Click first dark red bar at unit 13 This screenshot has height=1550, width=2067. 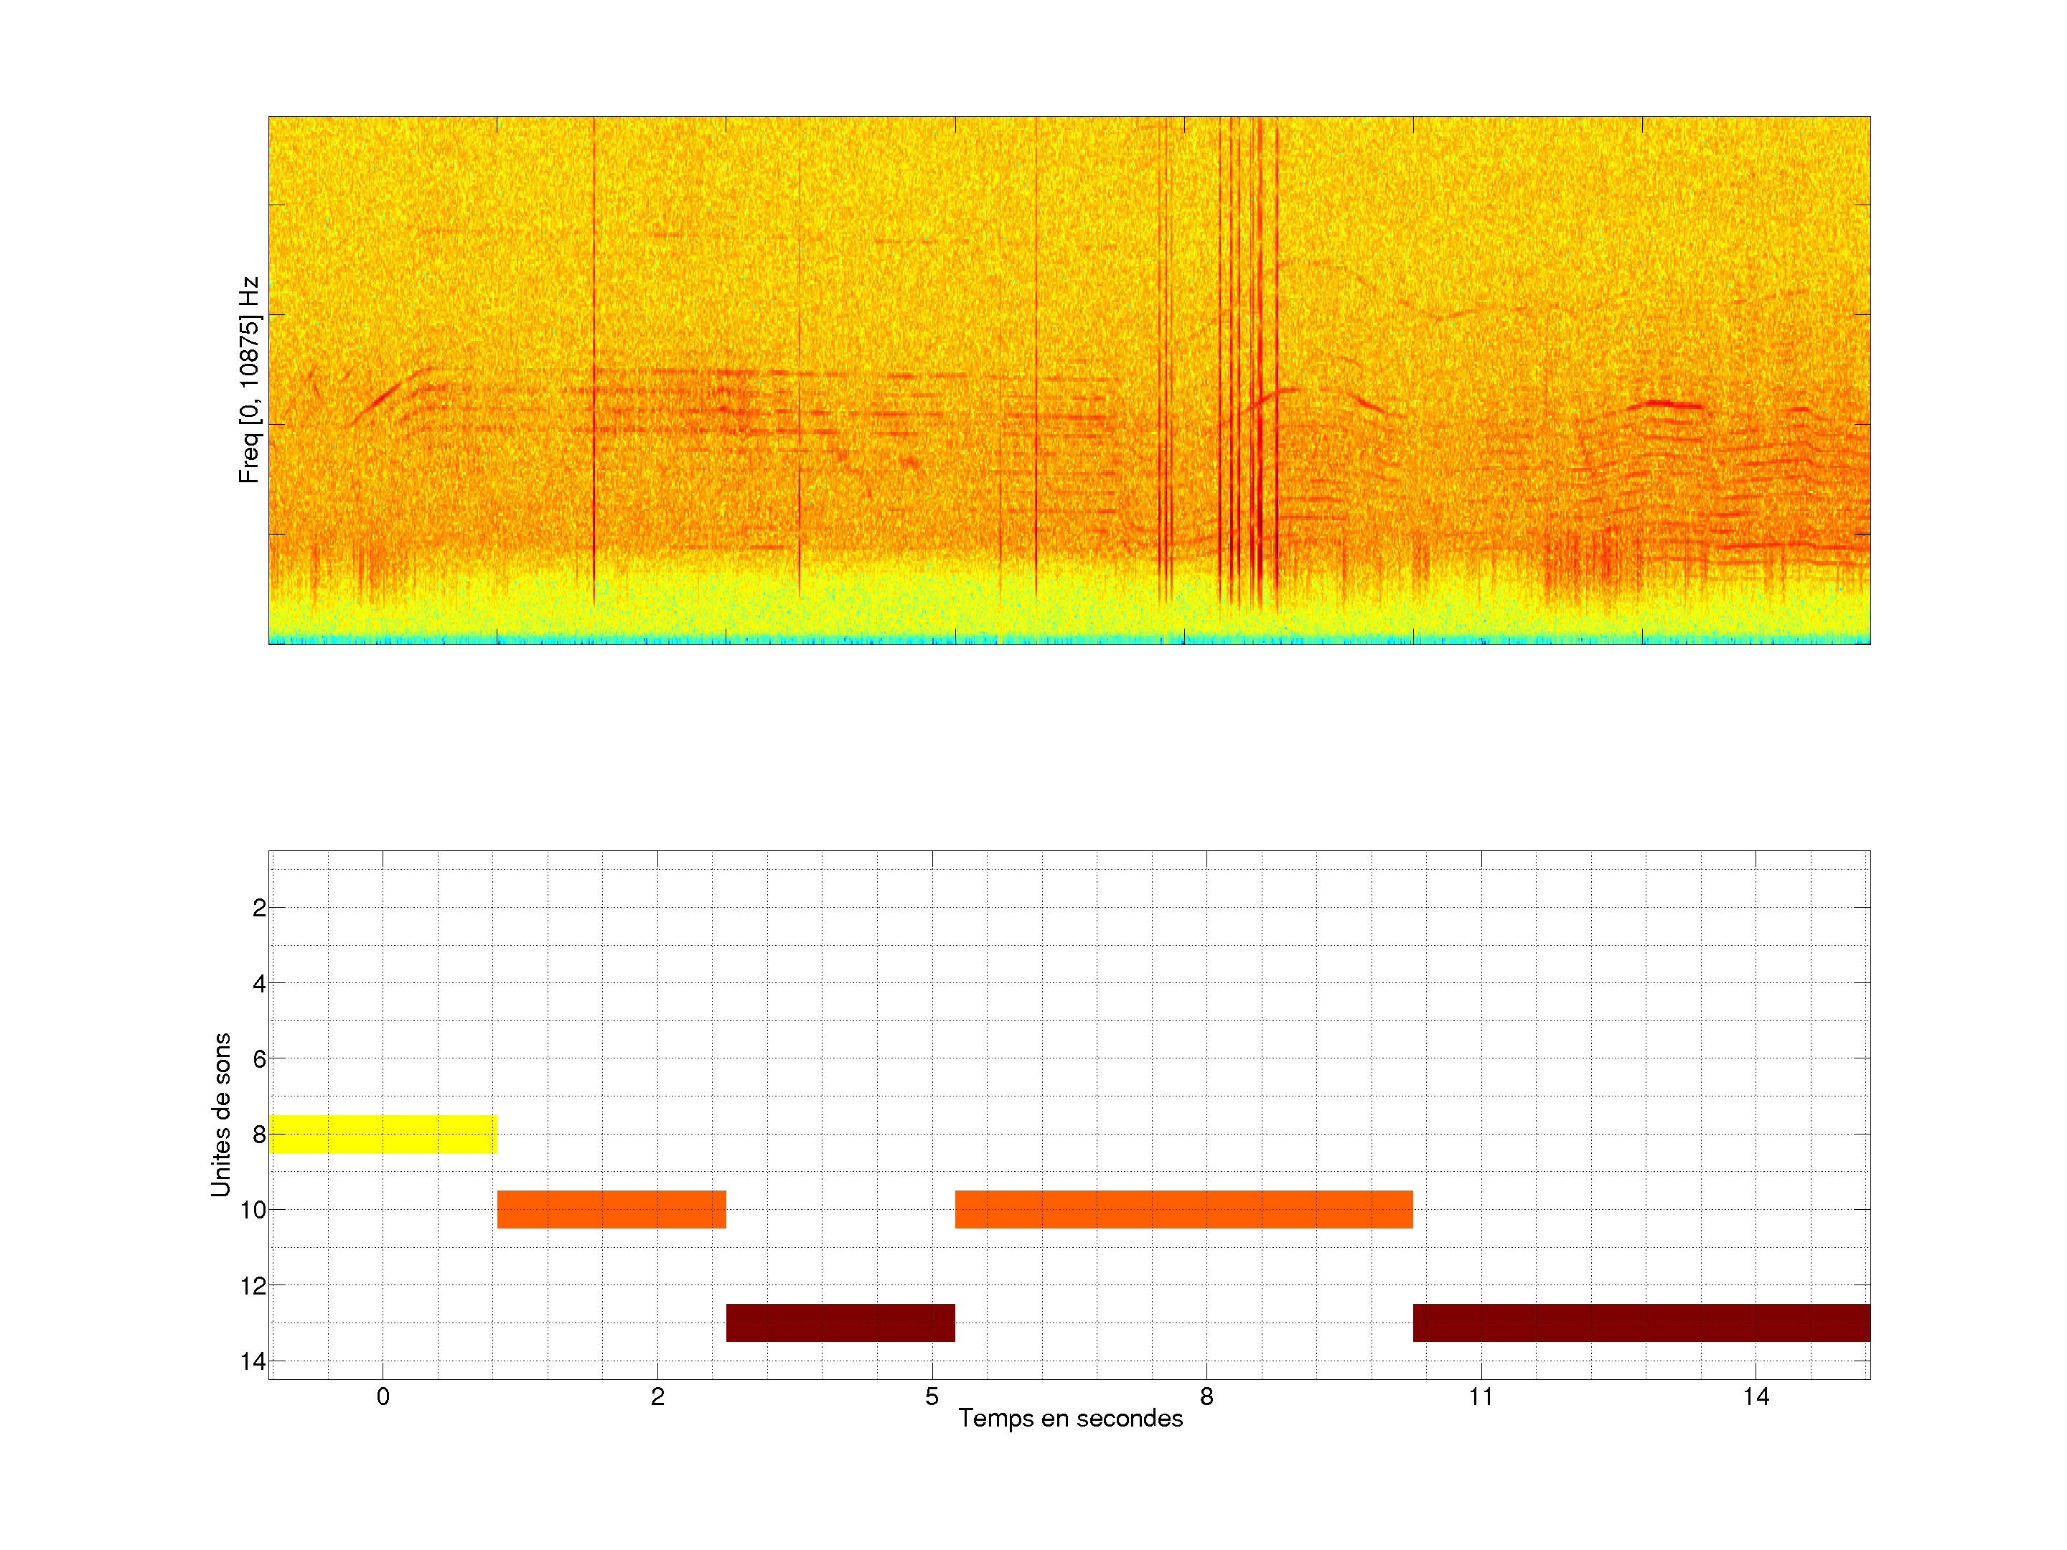pyautogui.click(x=840, y=1322)
